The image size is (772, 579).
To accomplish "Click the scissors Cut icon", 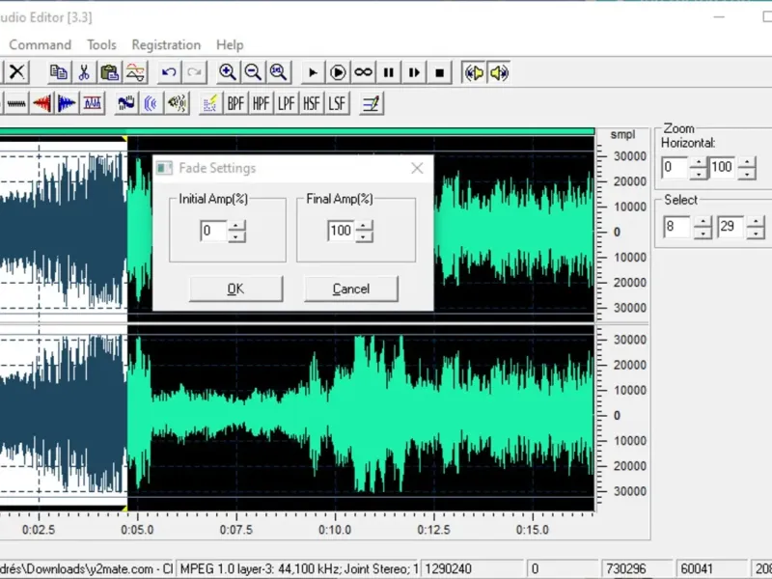I will (84, 72).
